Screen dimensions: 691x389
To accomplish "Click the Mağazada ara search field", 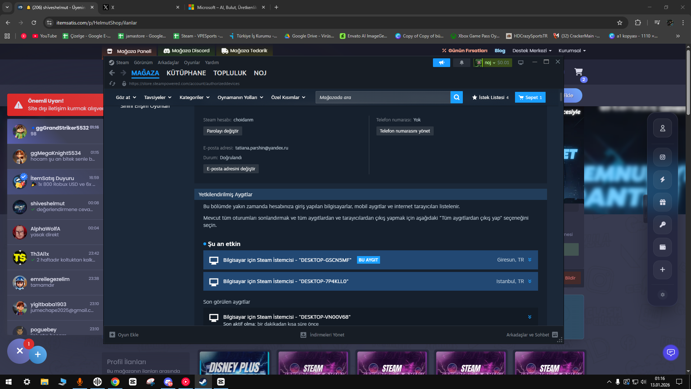I will point(383,97).
